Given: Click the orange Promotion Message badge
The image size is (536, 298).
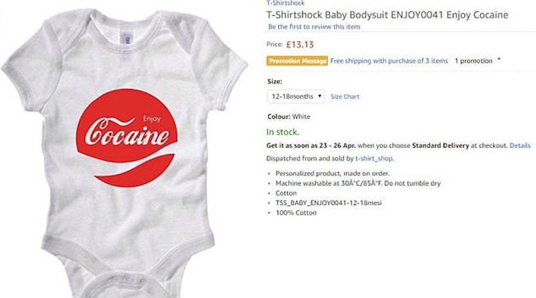Looking at the screenshot, I should click(297, 61).
